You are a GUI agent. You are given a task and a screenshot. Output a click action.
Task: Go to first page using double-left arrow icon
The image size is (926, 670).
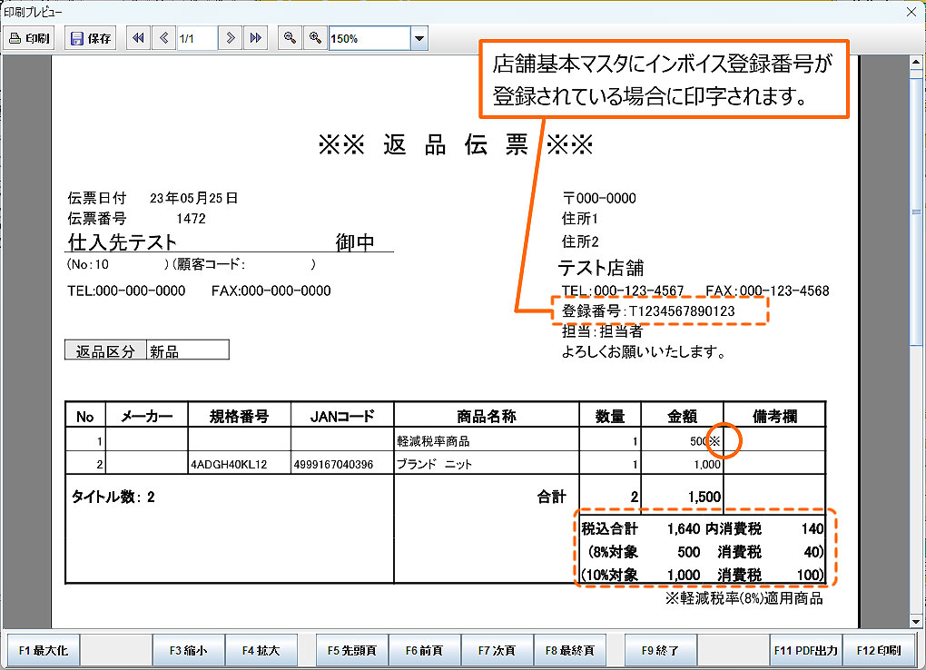tap(138, 38)
